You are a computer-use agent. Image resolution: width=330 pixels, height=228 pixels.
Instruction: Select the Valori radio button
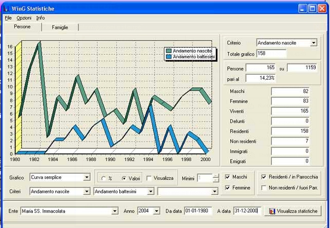(x=124, y=178)
